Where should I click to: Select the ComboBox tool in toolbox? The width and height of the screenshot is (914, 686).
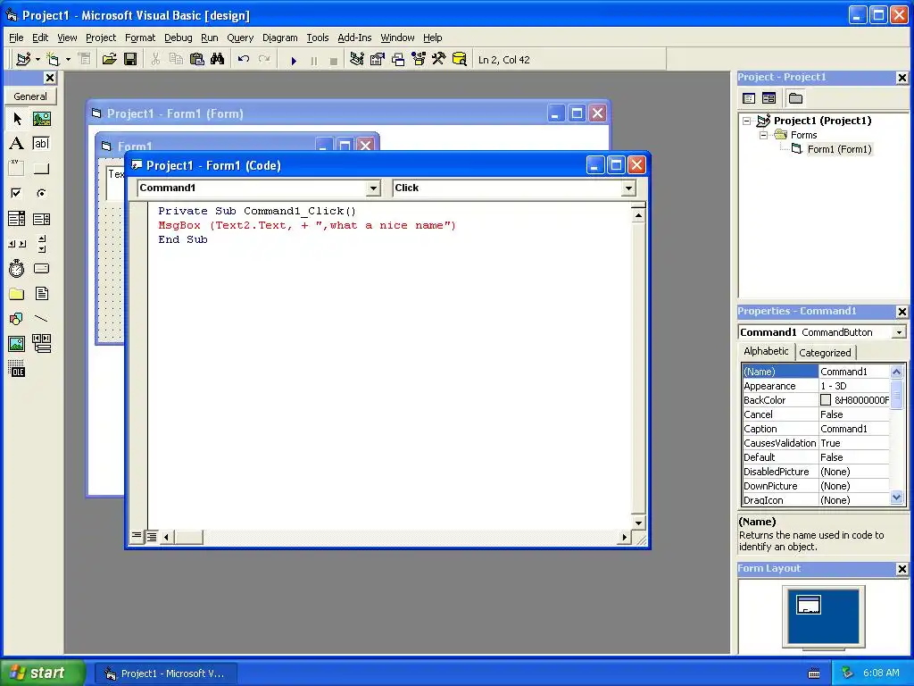click(x=17, y=219)
